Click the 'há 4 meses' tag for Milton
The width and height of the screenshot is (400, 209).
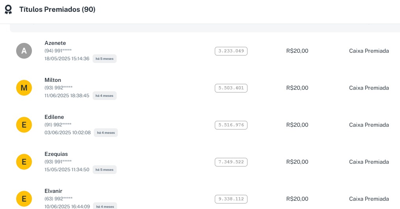pos(104,96)
